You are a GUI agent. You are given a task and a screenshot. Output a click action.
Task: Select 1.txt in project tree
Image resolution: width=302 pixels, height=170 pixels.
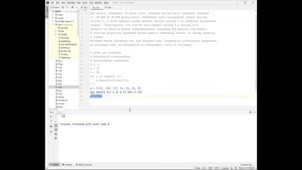59,70
